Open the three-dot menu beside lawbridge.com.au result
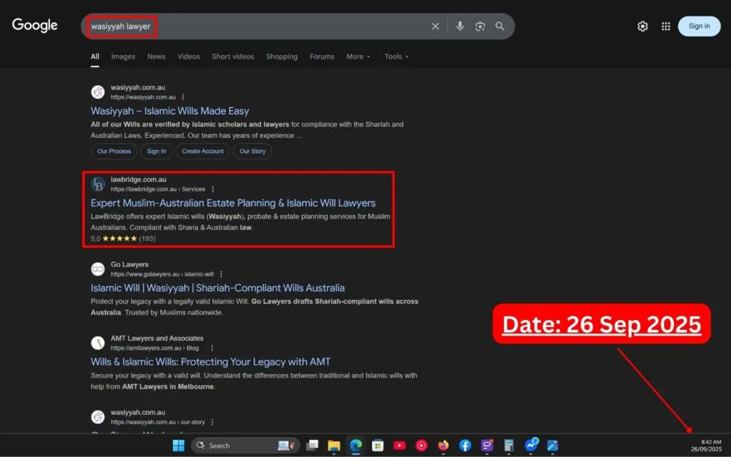 tap(213, 189)
